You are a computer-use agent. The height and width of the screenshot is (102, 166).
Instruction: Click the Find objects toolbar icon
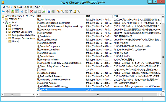(75, 11)
